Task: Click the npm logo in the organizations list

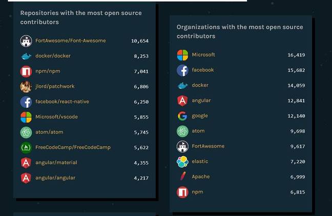Action: tap(182, 192)
